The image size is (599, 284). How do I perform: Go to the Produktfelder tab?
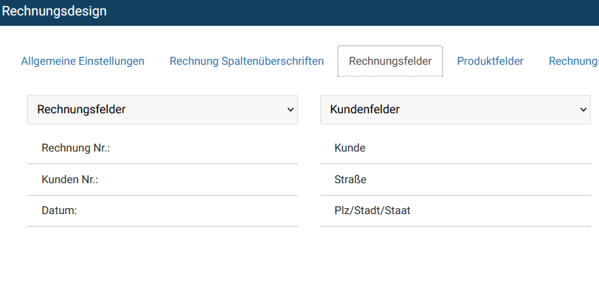point(490,61)
